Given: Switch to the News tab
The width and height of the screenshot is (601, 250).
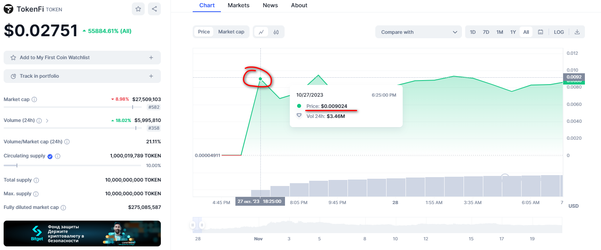Looking at the screenshot, I should (270, 6).
